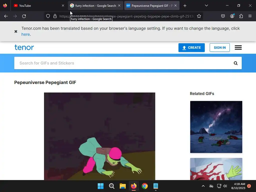The image size is (256, 192).
Task: Open Windows taskbar search
Action: tap(112, 186)
